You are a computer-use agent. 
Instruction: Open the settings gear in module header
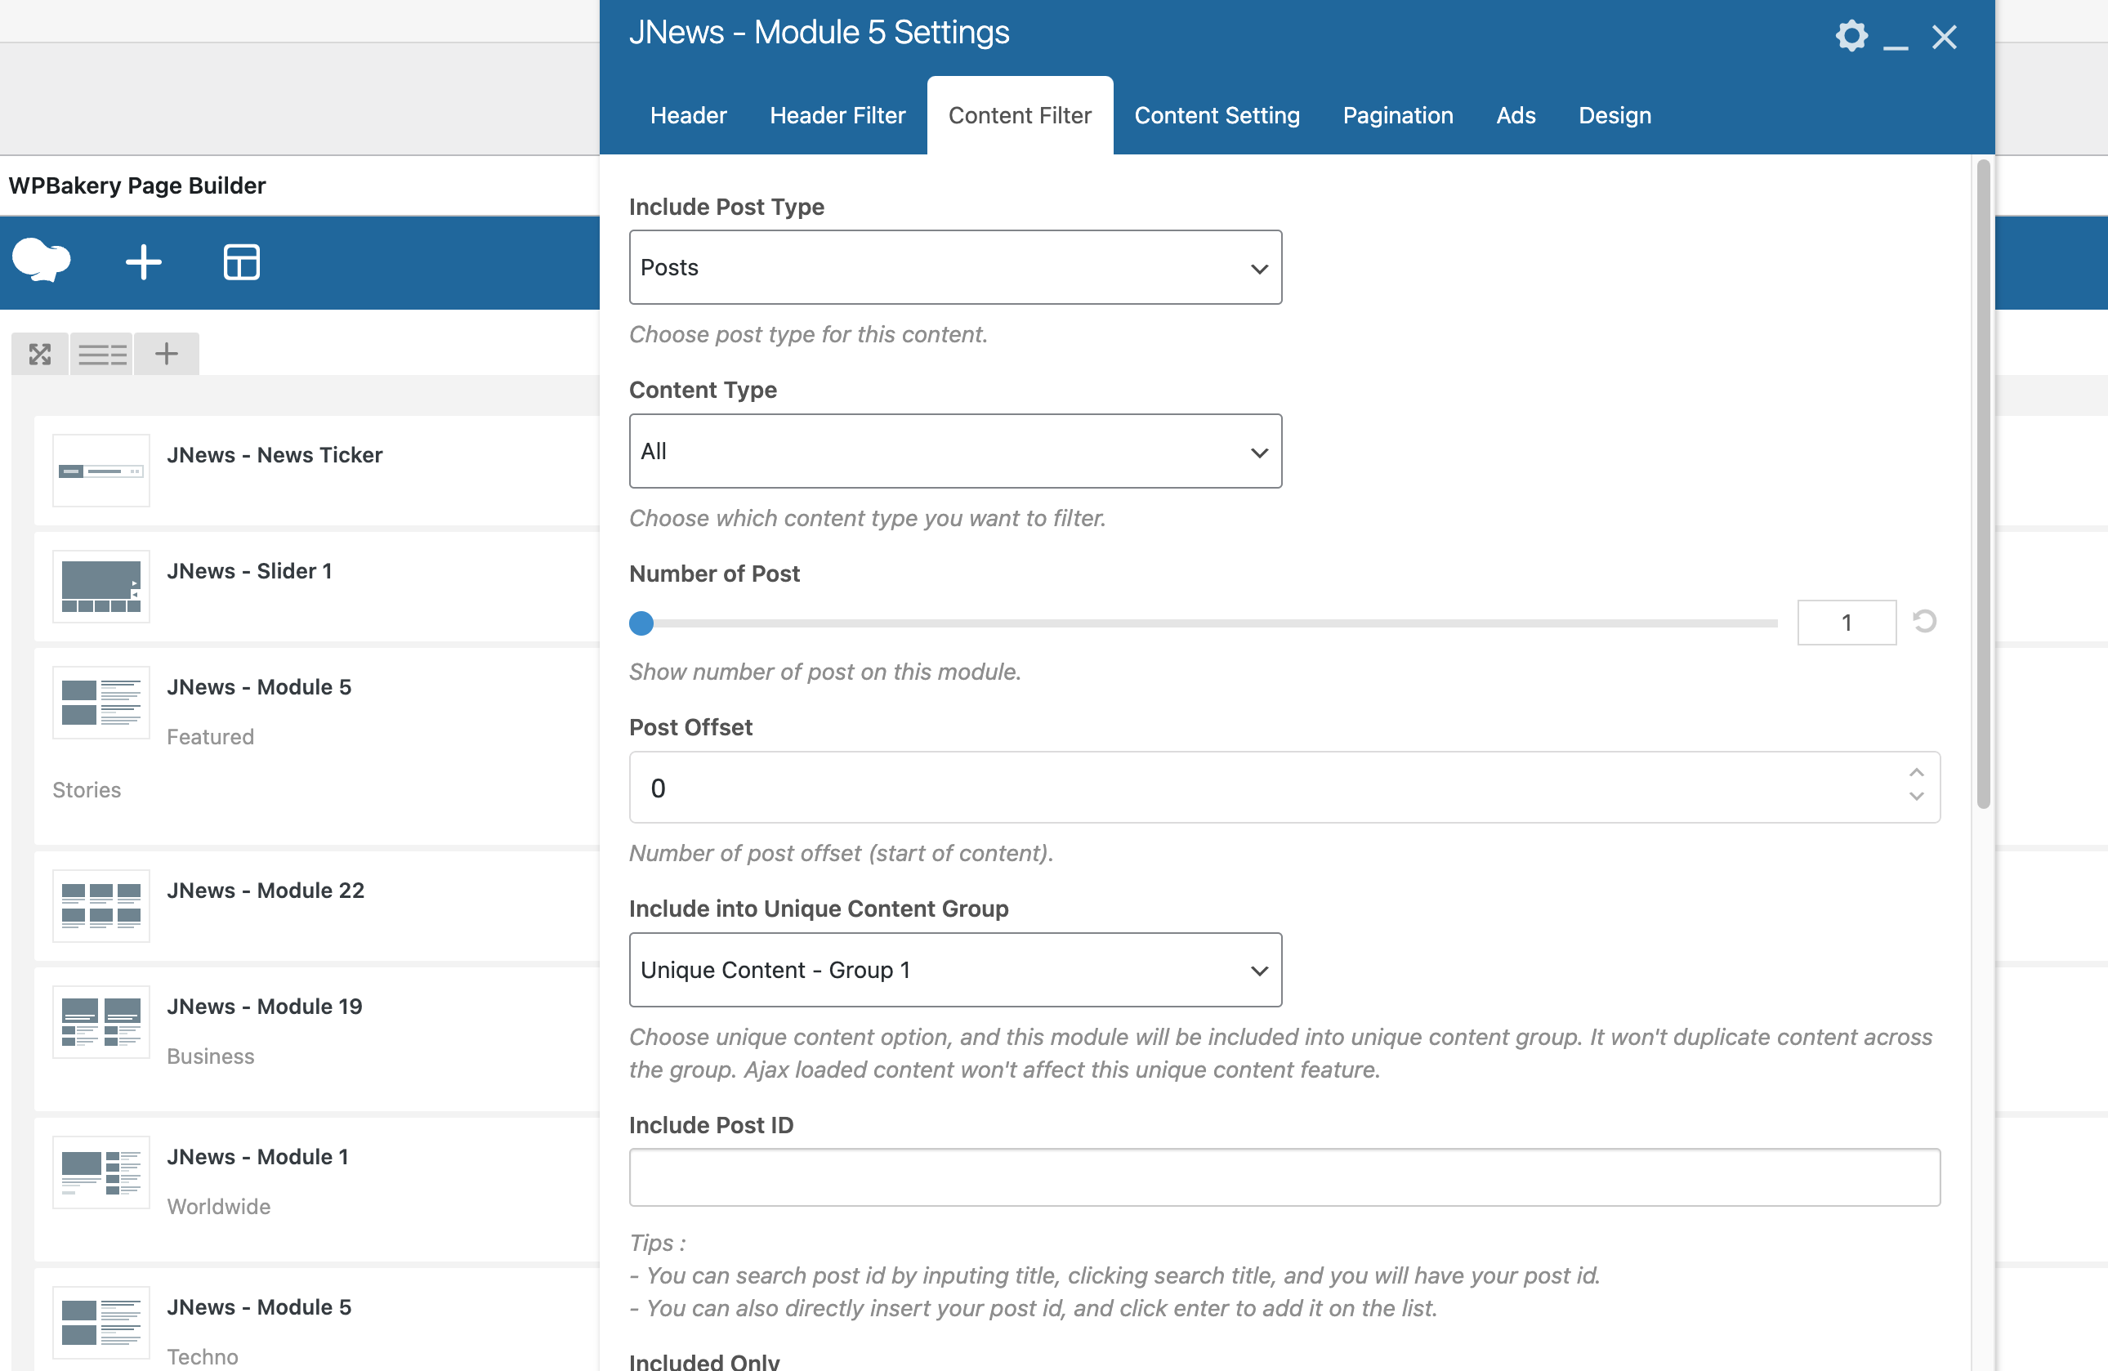pos(1851,36)
